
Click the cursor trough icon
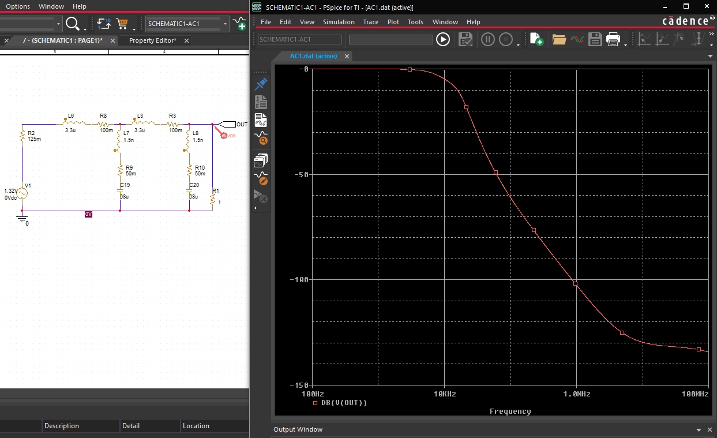click(680, 39)
